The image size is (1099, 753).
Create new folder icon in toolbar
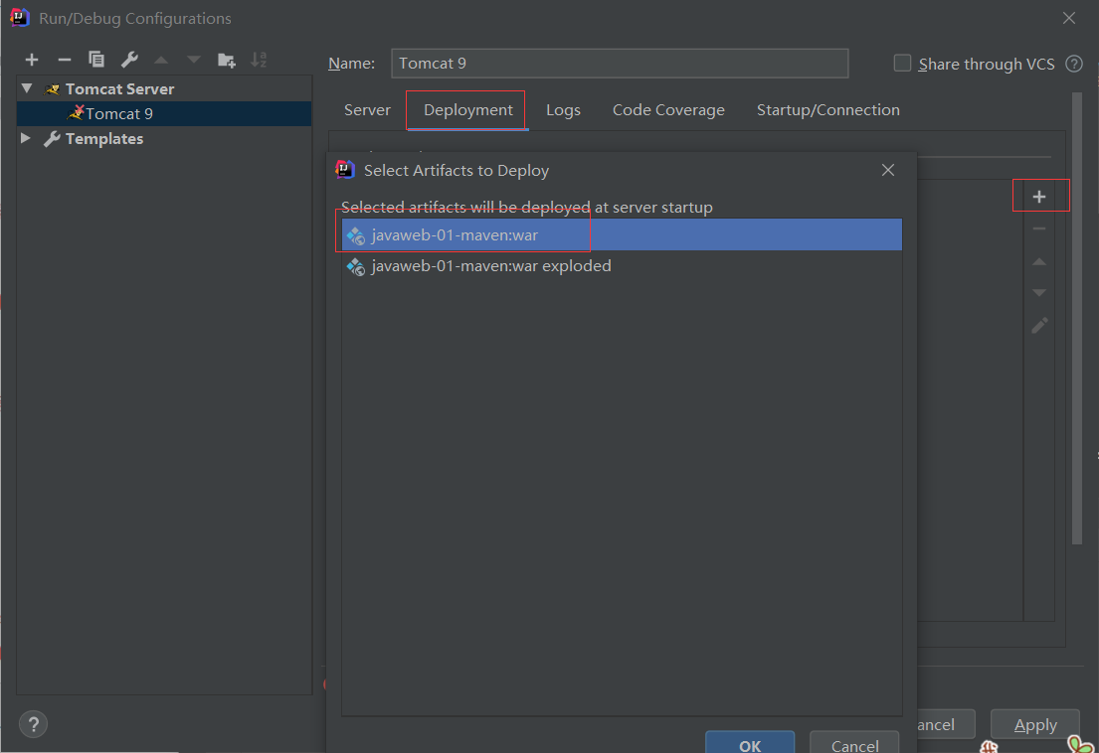pos(227,61)
